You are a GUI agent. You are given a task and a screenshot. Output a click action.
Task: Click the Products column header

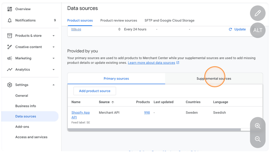143,102
